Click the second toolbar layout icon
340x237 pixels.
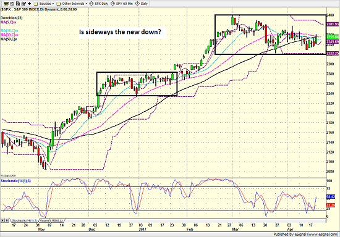(x=12, y=4)
